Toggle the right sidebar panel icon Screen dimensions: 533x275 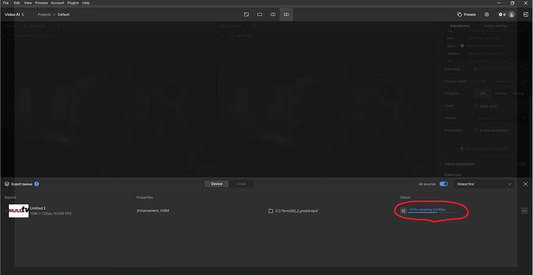pos(525,14)
